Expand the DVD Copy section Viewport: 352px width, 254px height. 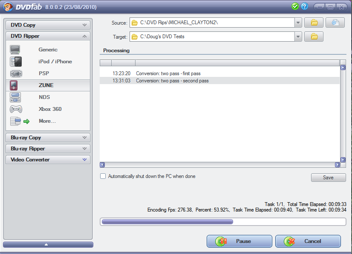[48, 25]
